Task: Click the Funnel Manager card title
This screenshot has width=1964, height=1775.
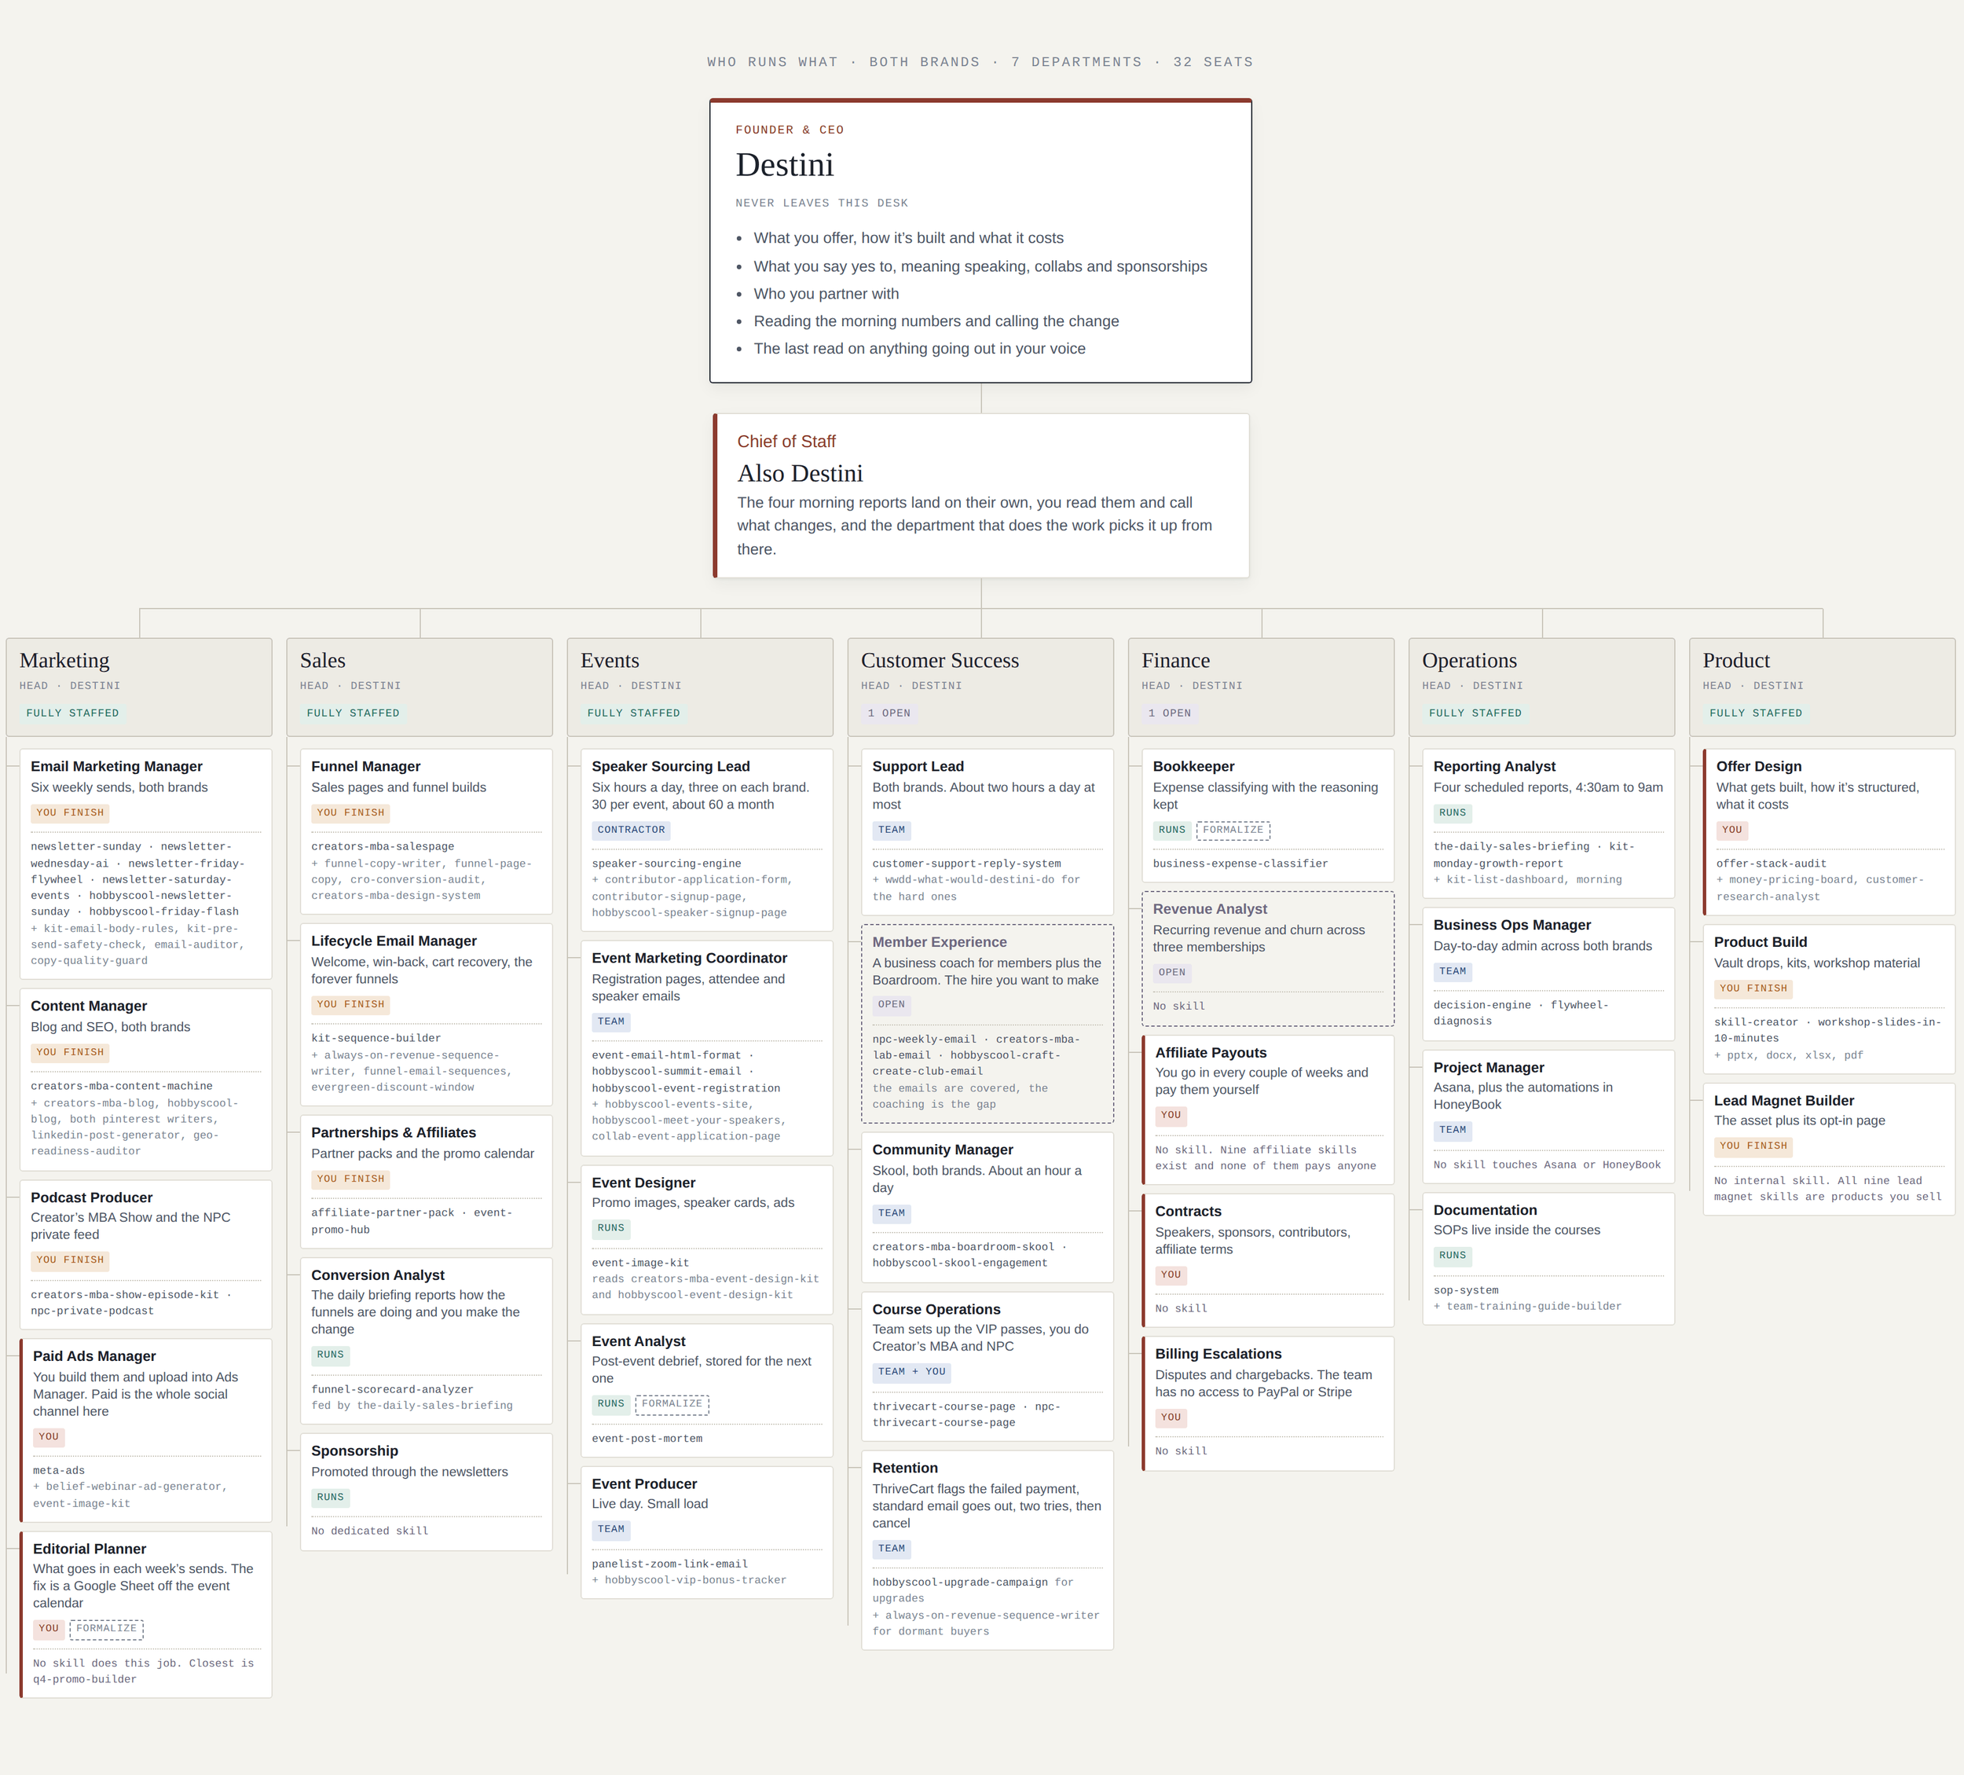Action: (366, 767)
